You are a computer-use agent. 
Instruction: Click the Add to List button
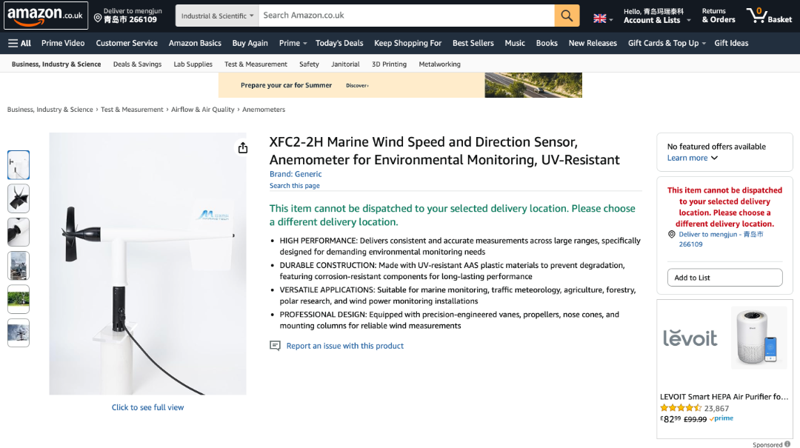tap(719, 278)
